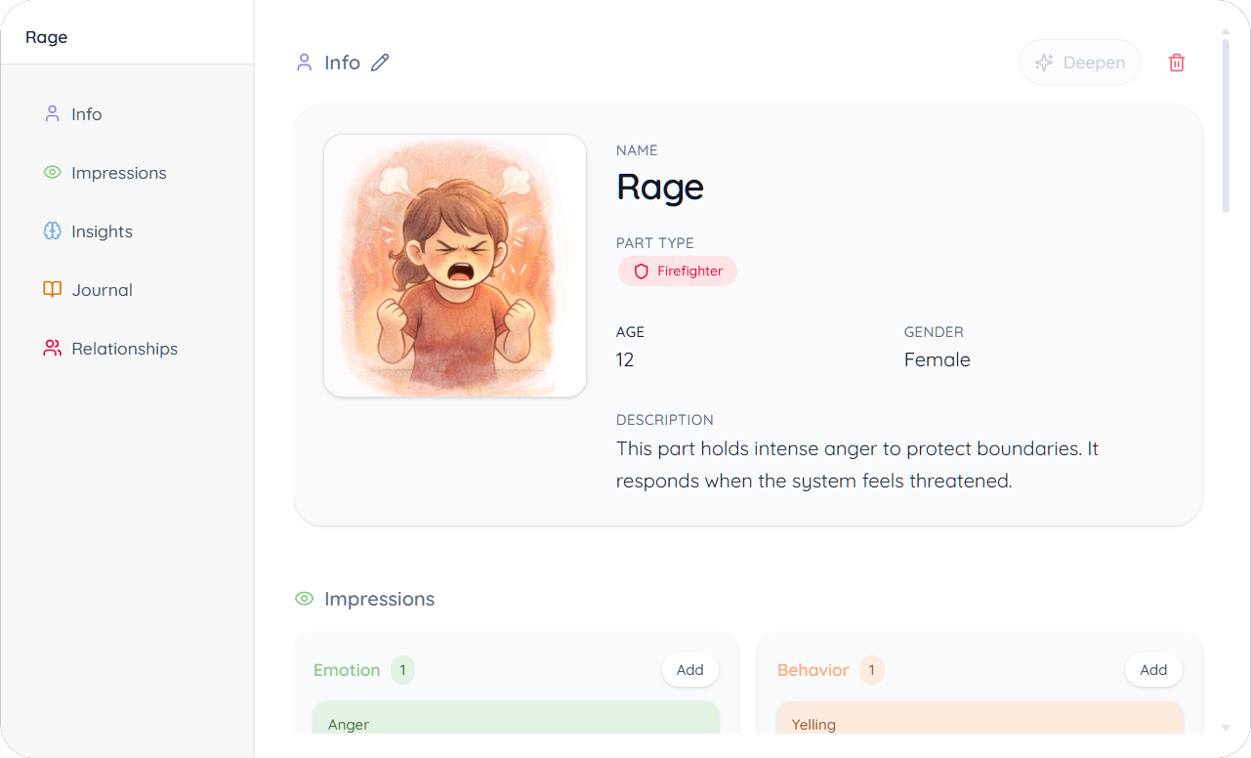Screen dimensions: 1251x758
Task: Click the eye icon next to sidebar Impressions
Action: (53, 173)
